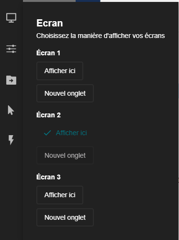Click the Écran 1 section heading
Screen dimensions: 179x240
(x=48, y=53)
